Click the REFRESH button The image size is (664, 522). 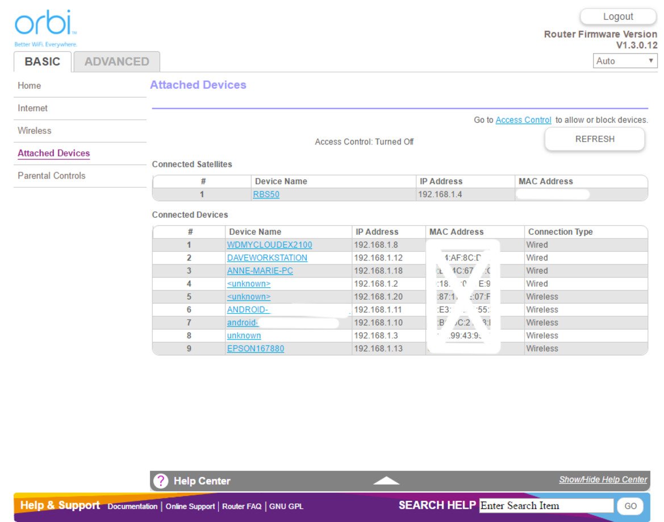[595, 139]
